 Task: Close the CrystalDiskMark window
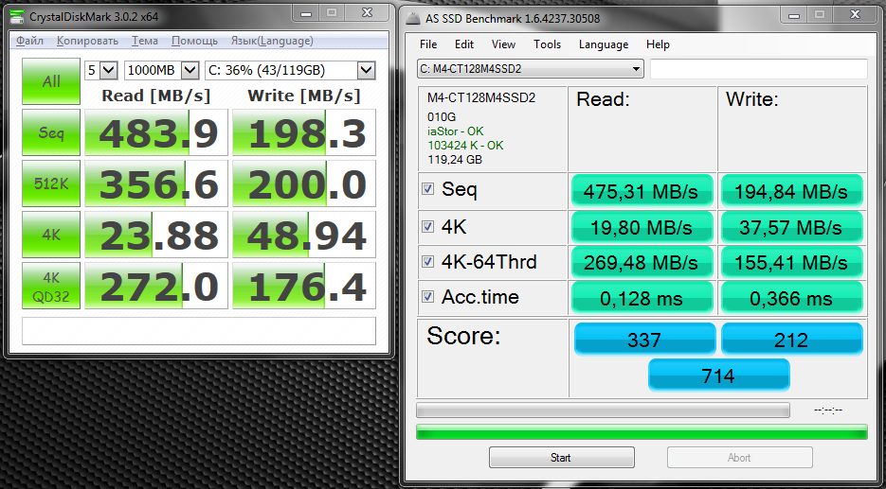368,13
